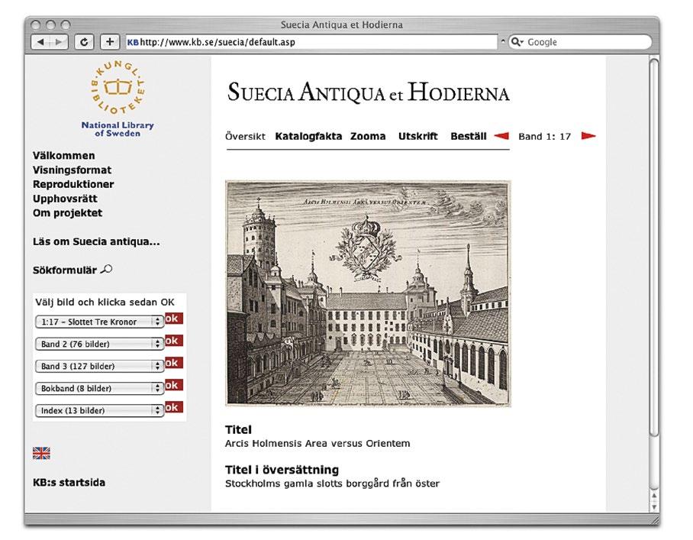Click OK next to Bokband
This screenshot has height=540, width=693.
(174, 385)
